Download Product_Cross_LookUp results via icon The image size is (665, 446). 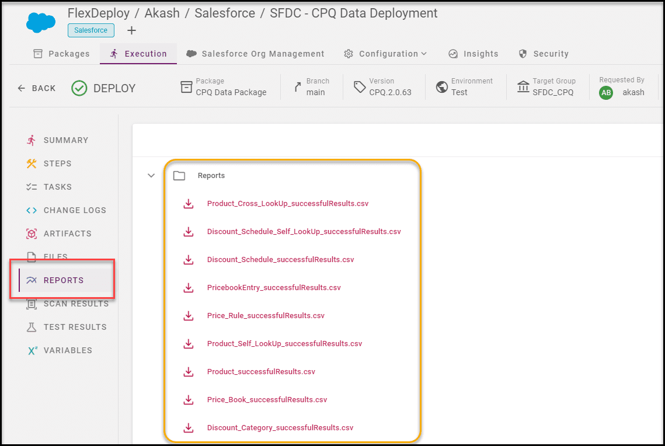pos(189,204)
